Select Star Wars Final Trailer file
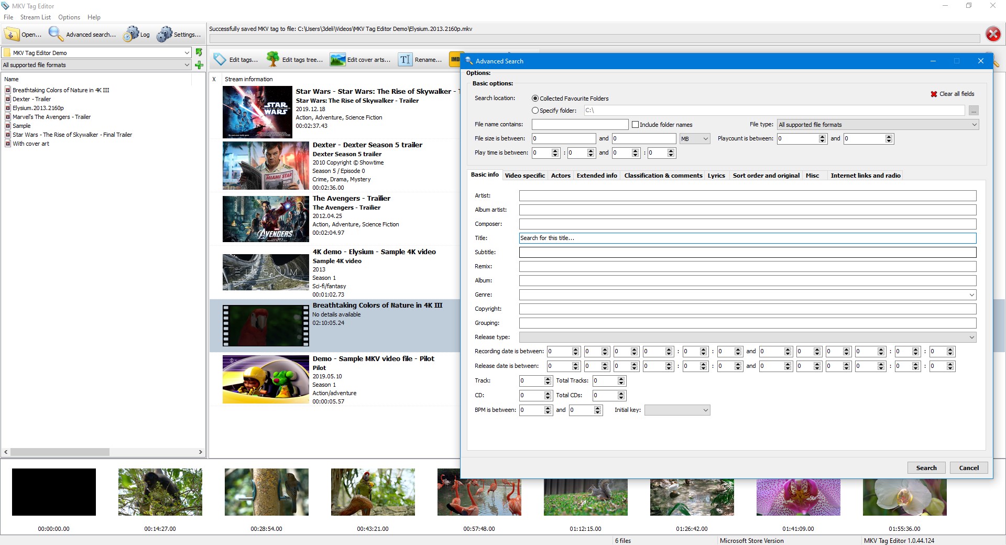 pos(72,135)
